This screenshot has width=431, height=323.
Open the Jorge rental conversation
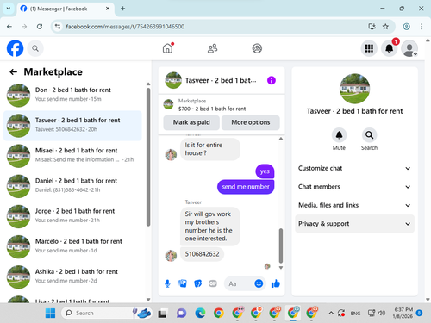pyautogui.click(x=72, y=216)
